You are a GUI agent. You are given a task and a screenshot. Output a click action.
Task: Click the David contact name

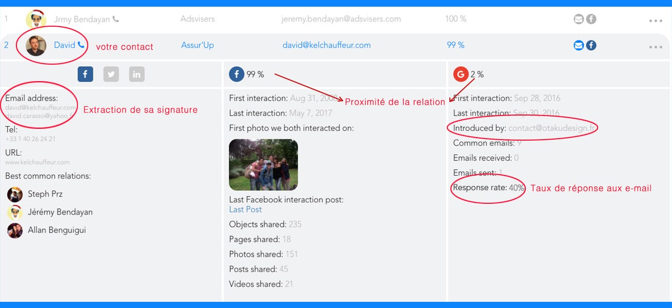tap(65, 45)
